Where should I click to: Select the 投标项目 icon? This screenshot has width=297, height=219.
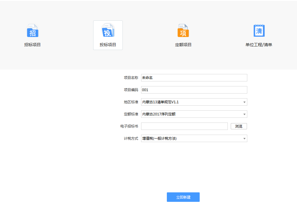[x=108, y=35]
